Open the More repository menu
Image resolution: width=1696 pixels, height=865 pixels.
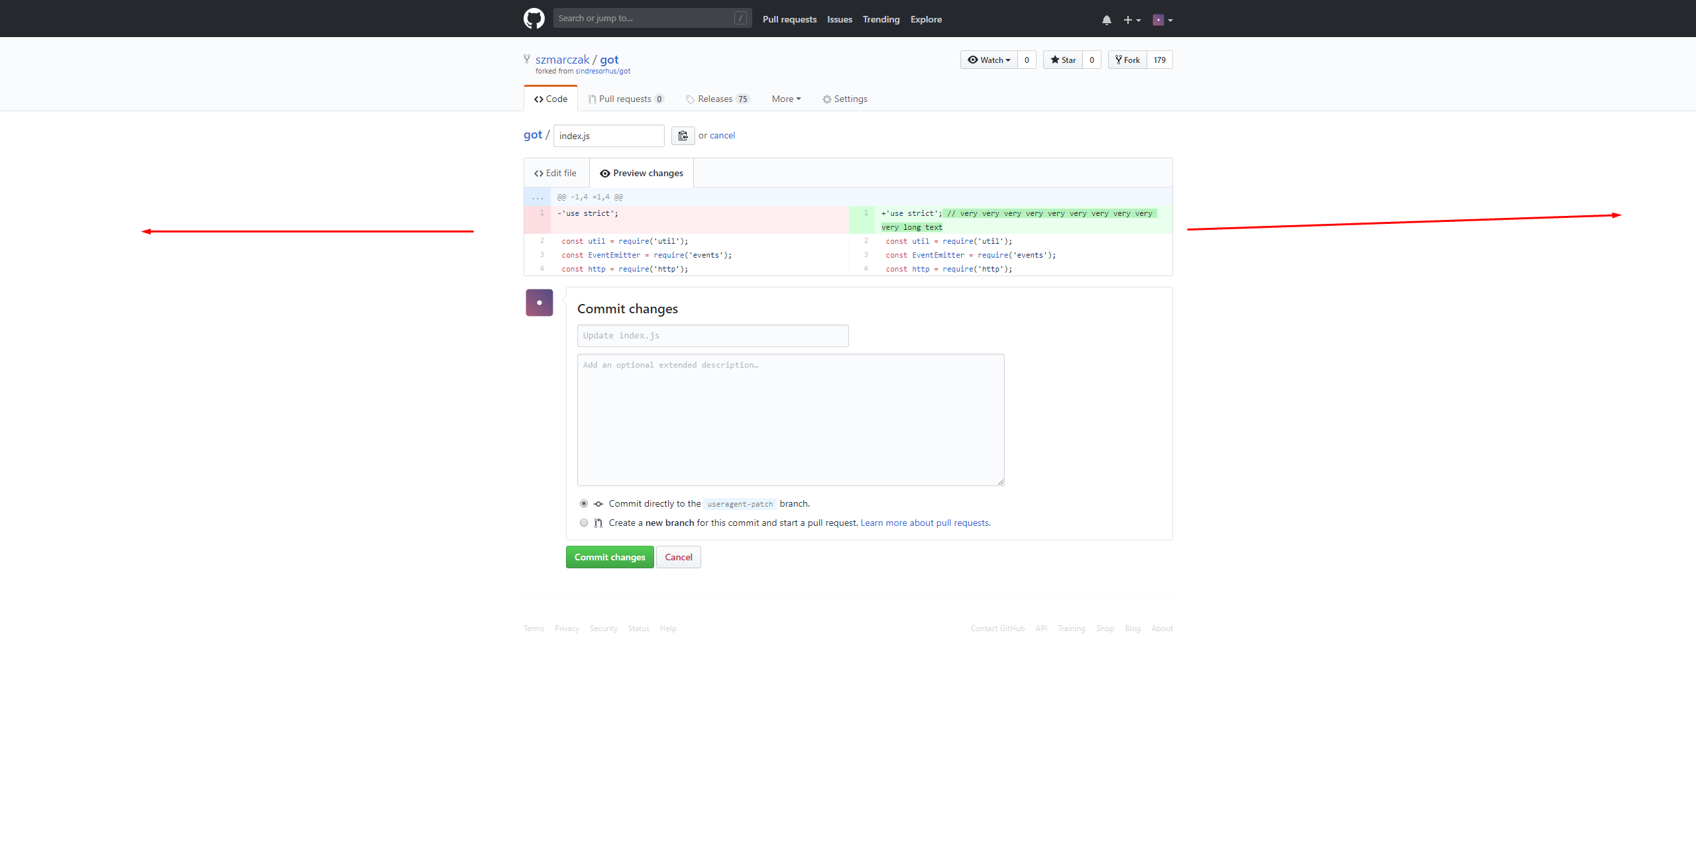(x=786, y=99)
